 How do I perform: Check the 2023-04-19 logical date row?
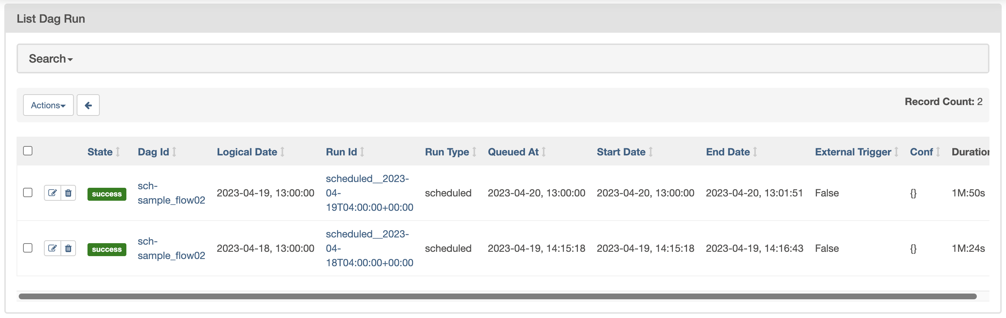coord(28,193)
